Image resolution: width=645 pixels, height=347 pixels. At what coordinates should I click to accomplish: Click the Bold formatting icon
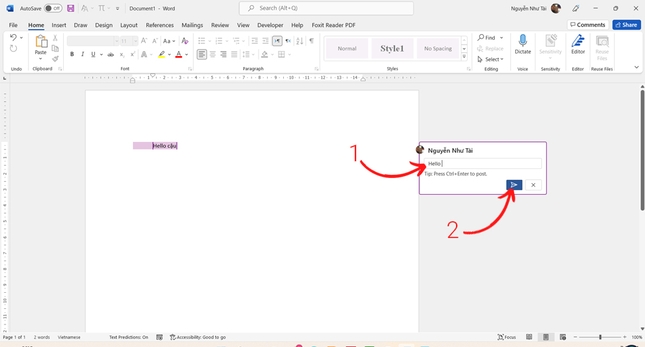(72, 54)
